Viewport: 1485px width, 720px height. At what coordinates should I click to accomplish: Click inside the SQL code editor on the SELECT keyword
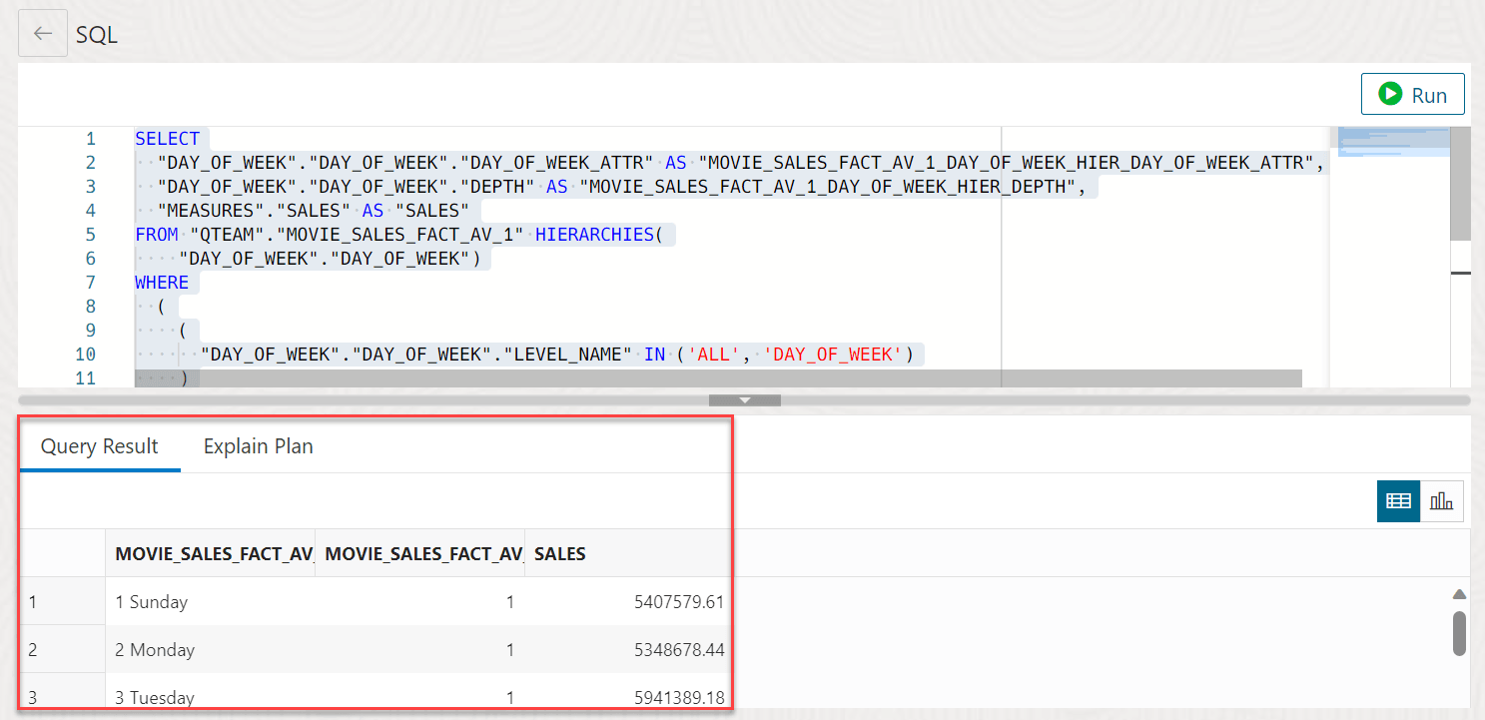[168, 138]
